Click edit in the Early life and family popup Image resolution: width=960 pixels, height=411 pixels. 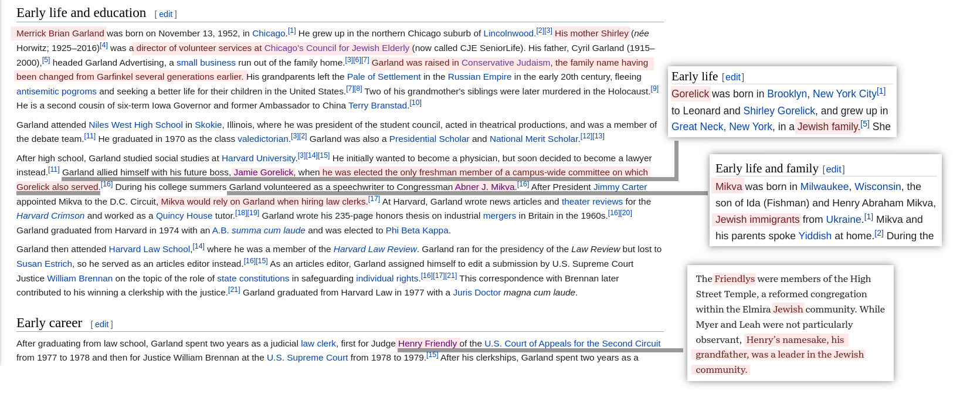833,169
